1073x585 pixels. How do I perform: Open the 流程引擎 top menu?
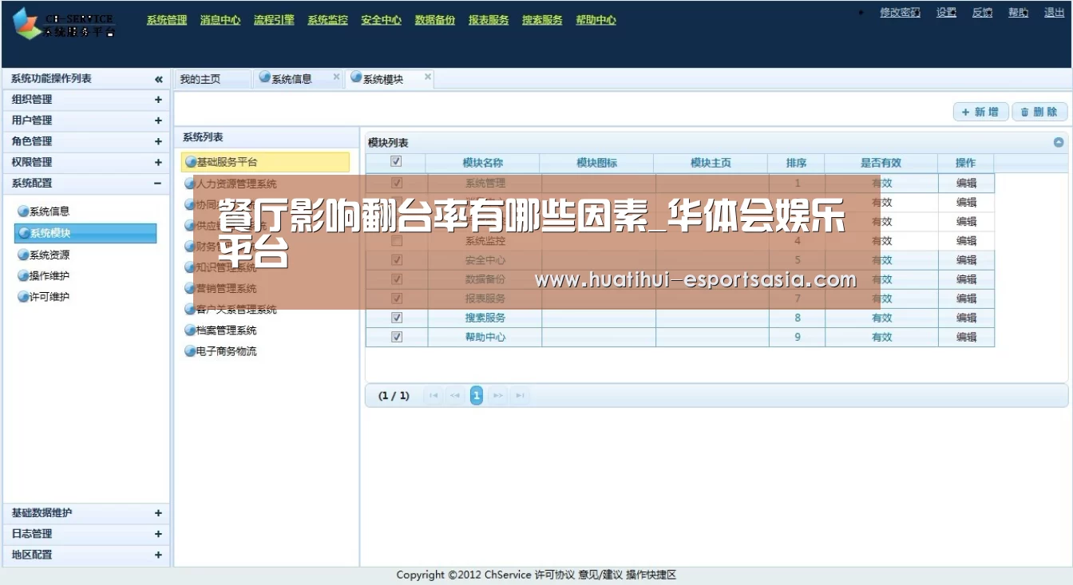point(274,20)
